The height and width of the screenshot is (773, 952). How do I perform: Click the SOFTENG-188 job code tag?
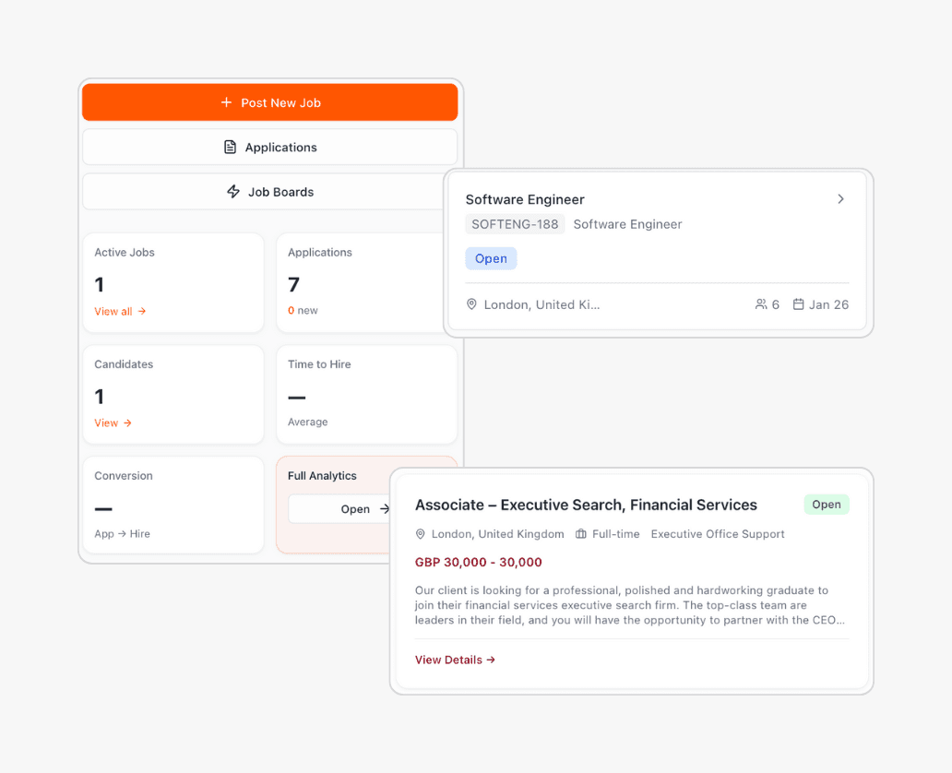pyautogui.click(x=515, y=224)
